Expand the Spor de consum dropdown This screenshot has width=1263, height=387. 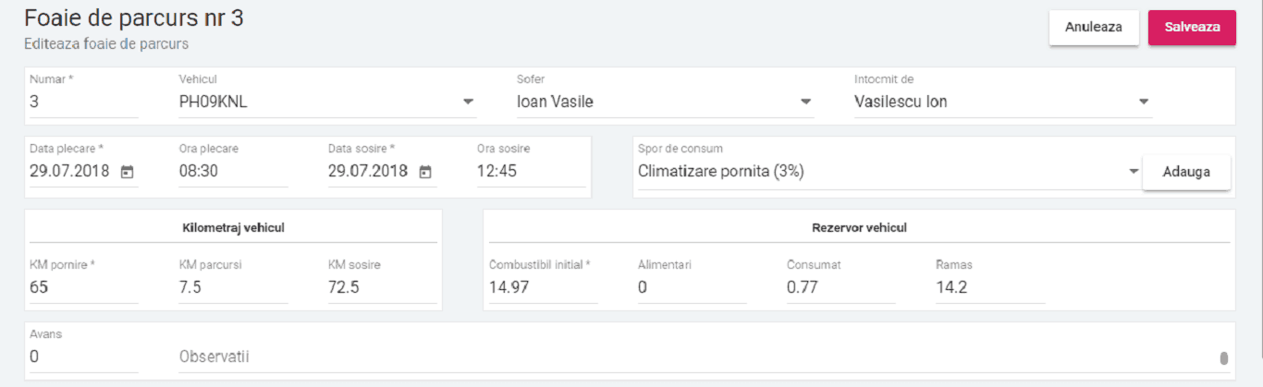[1134, 172]
